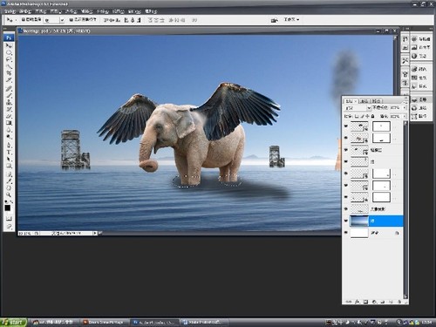Change screen mode from the toolbox
The width and height of the screenshot is (436, 327).
click(x=9, y=226)
